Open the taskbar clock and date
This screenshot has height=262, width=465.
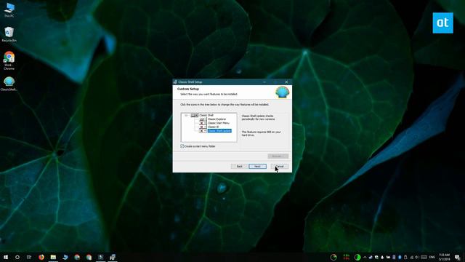point(444,257)
